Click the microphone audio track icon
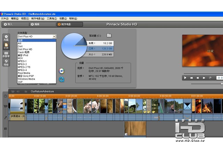 6,118
